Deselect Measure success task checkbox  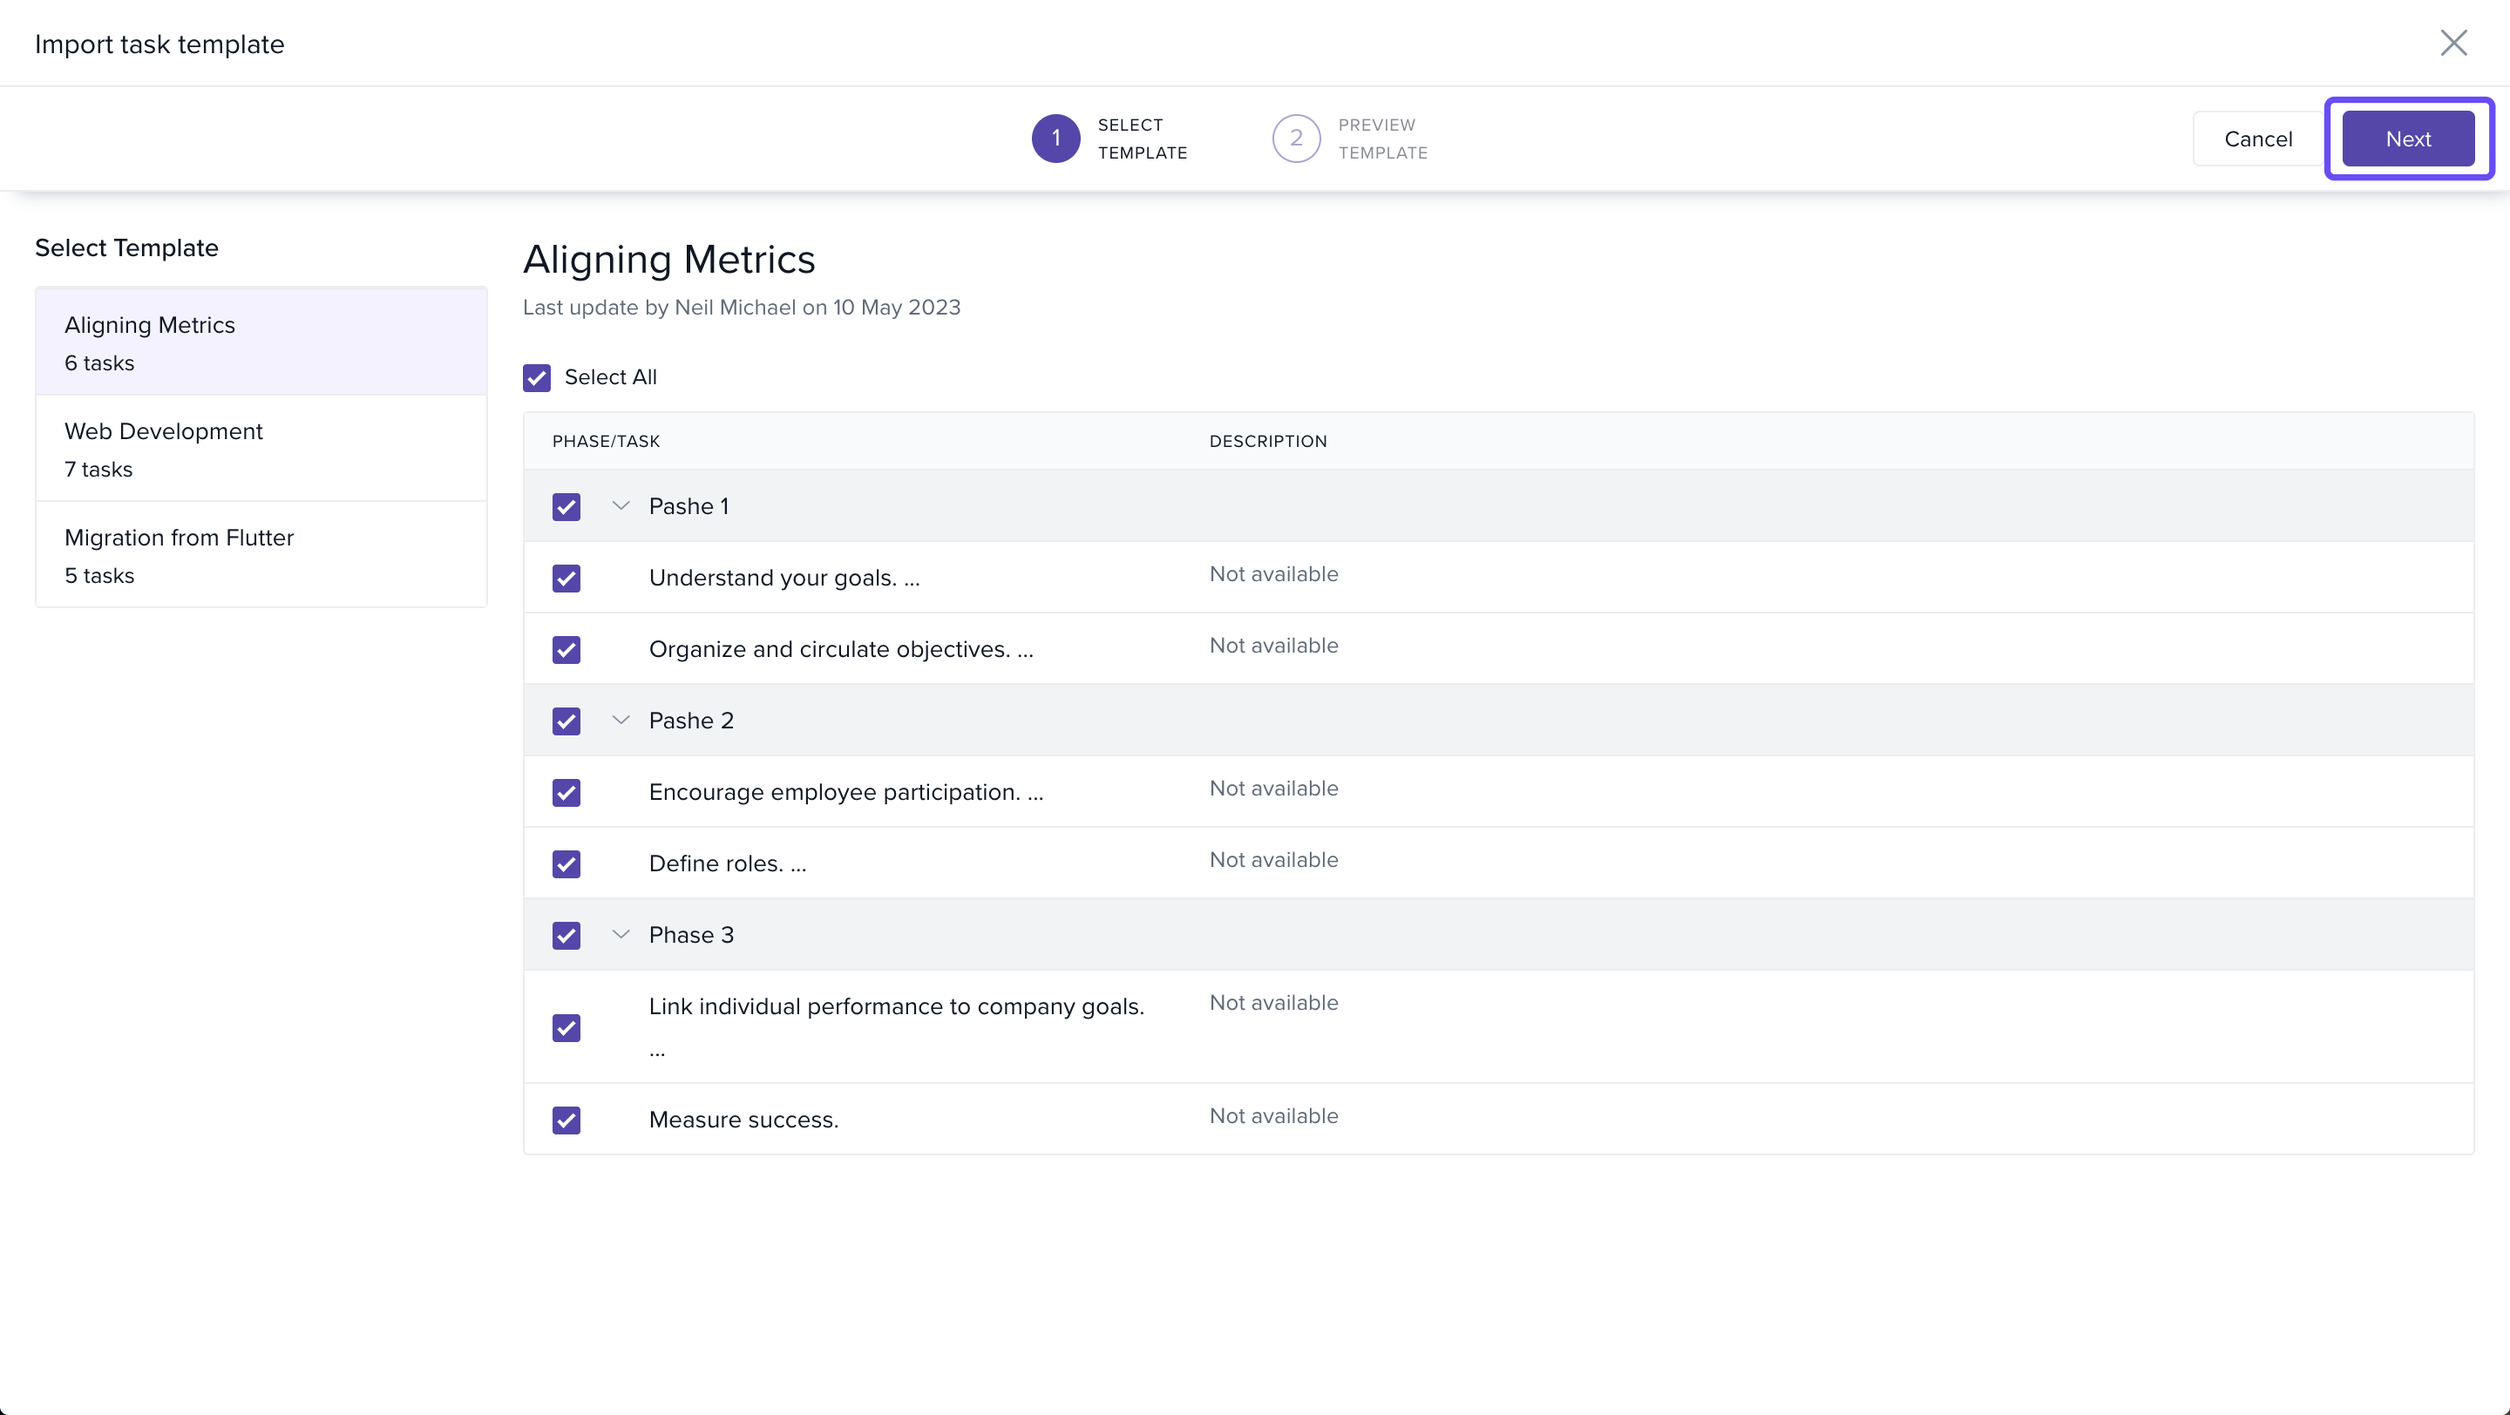pos(566,1120)
